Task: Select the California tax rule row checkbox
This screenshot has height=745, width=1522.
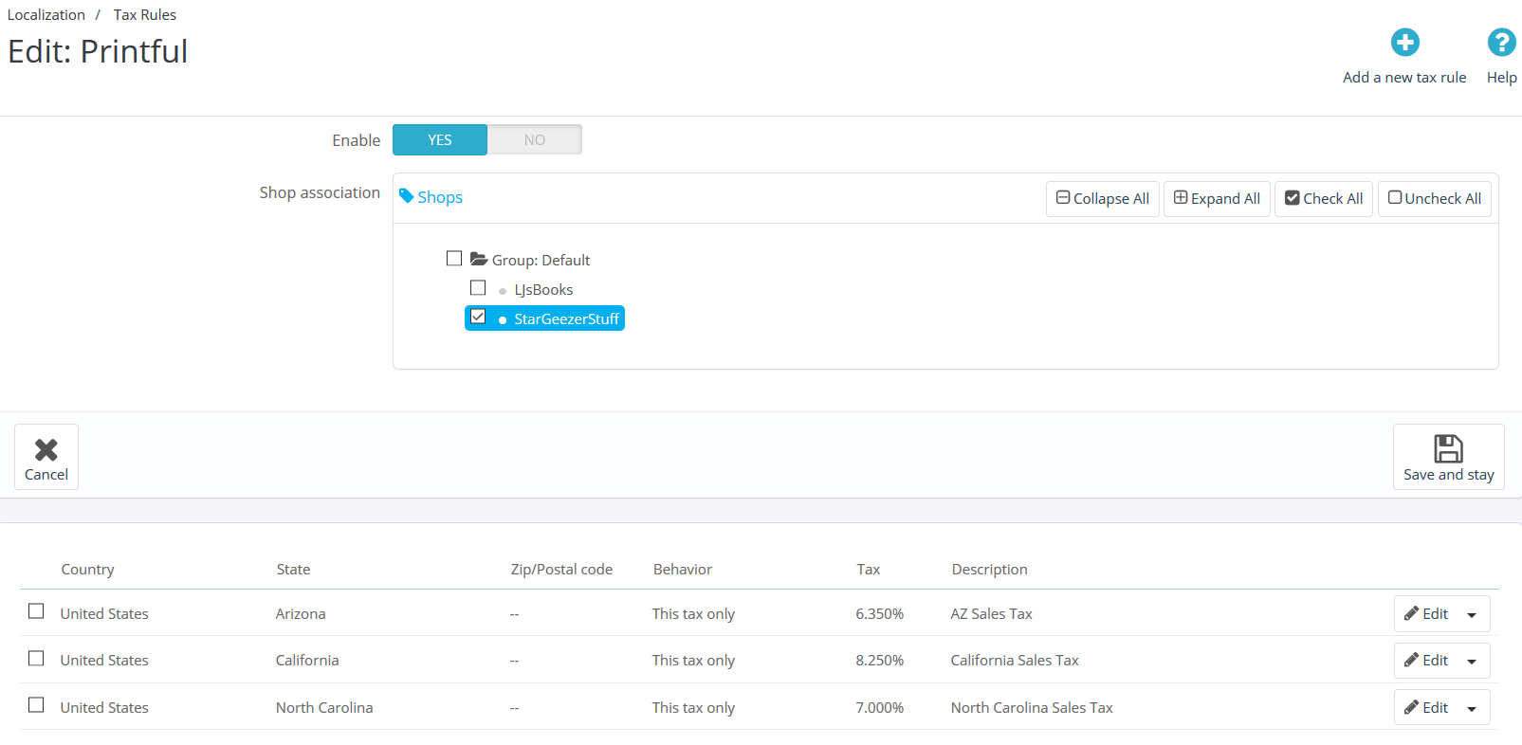Action: tap(36, 659)
